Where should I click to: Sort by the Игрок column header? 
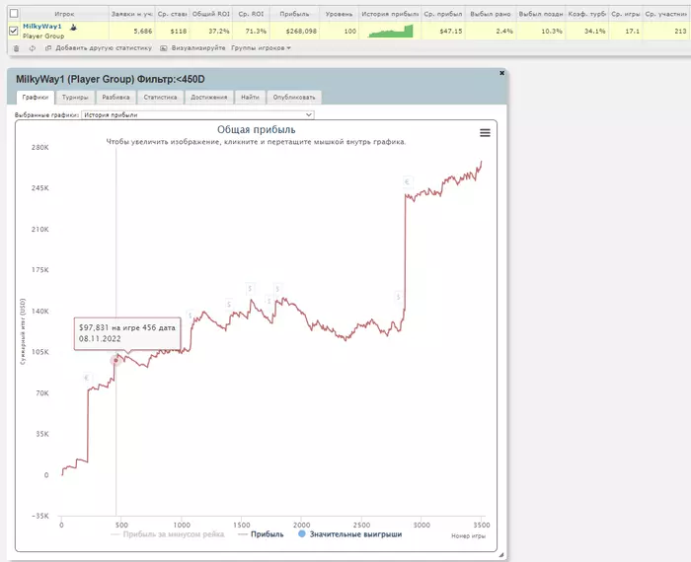[x=64, y=14]
